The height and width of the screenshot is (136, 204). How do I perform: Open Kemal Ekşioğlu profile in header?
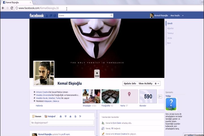pyautogui.click(x=161, y=16)
